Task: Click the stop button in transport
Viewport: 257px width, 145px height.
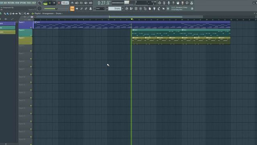Action: (x=54, y=3)
